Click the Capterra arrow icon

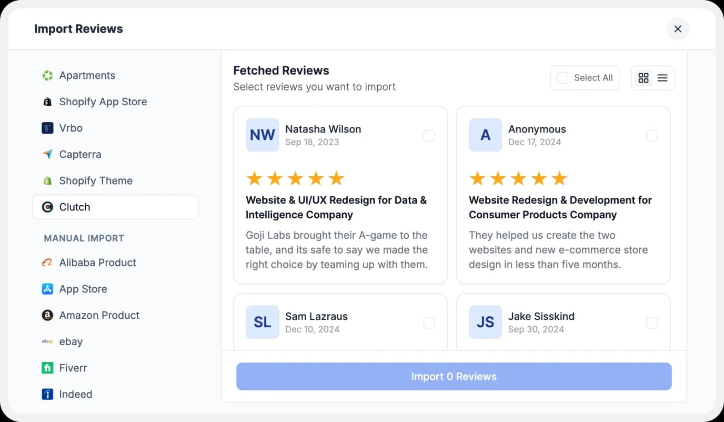pyautogui.click(x=47, y=155)
